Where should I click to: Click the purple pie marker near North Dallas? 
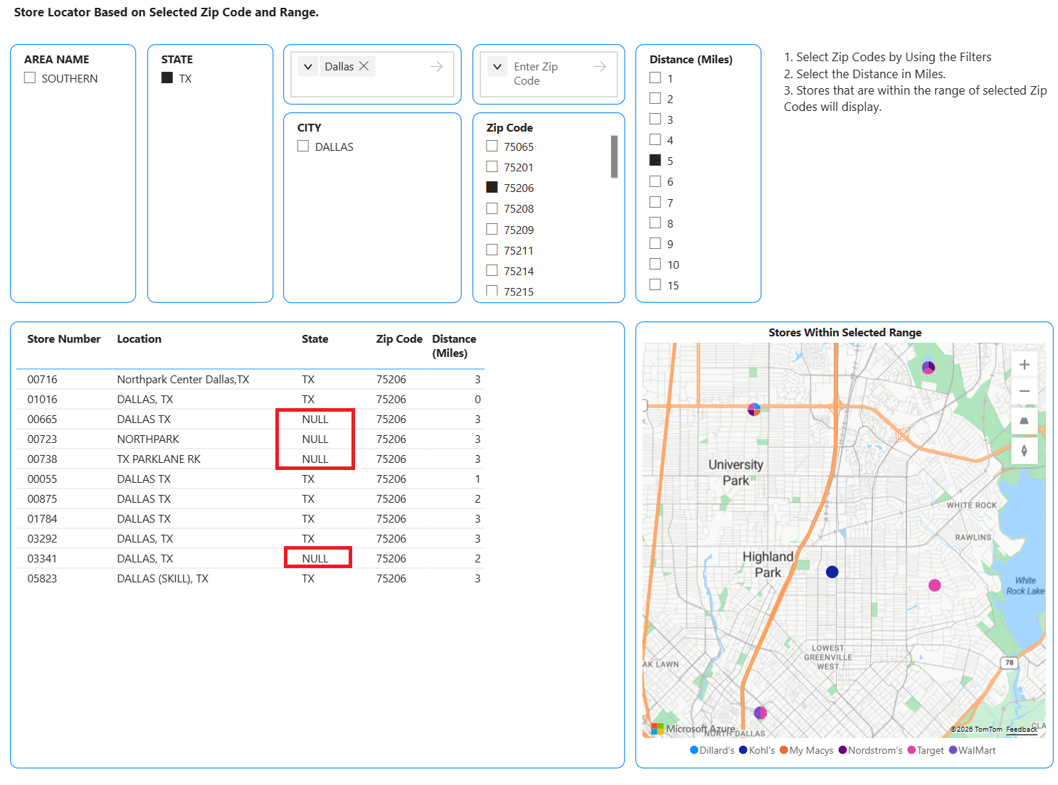pos(760,712)
